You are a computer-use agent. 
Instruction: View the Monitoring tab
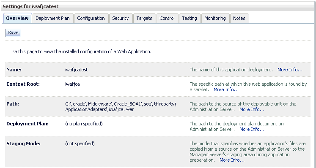215,18
